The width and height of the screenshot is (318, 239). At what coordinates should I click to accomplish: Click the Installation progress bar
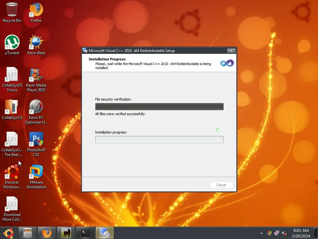[x=159, y=140]
